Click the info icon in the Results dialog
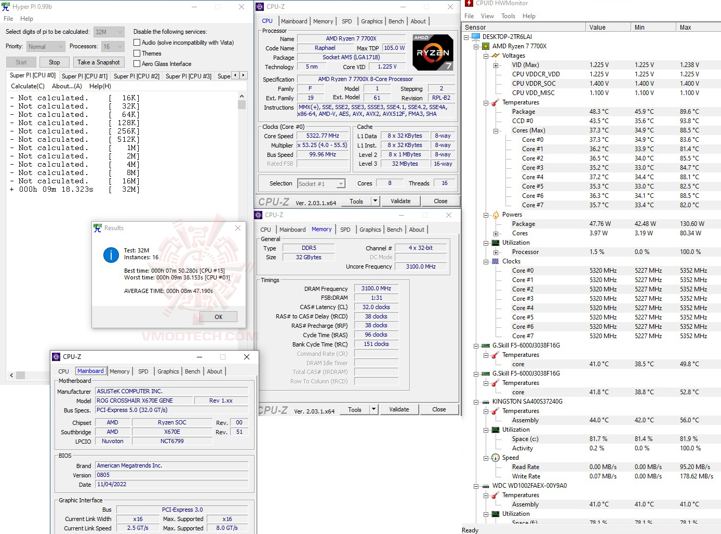 111,256
